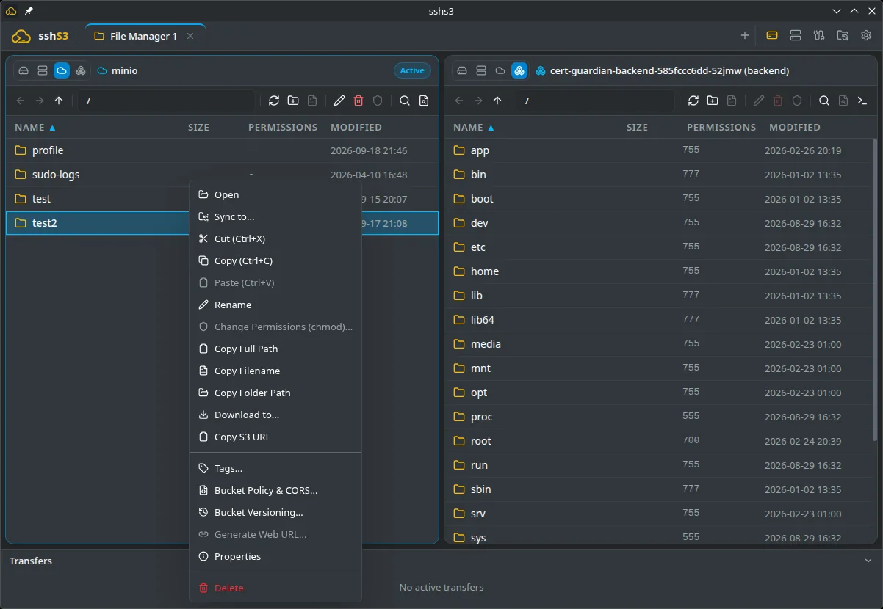The image size is (883, 609).
Task: Choose red Delete in context menu
Action: point(275,588)
